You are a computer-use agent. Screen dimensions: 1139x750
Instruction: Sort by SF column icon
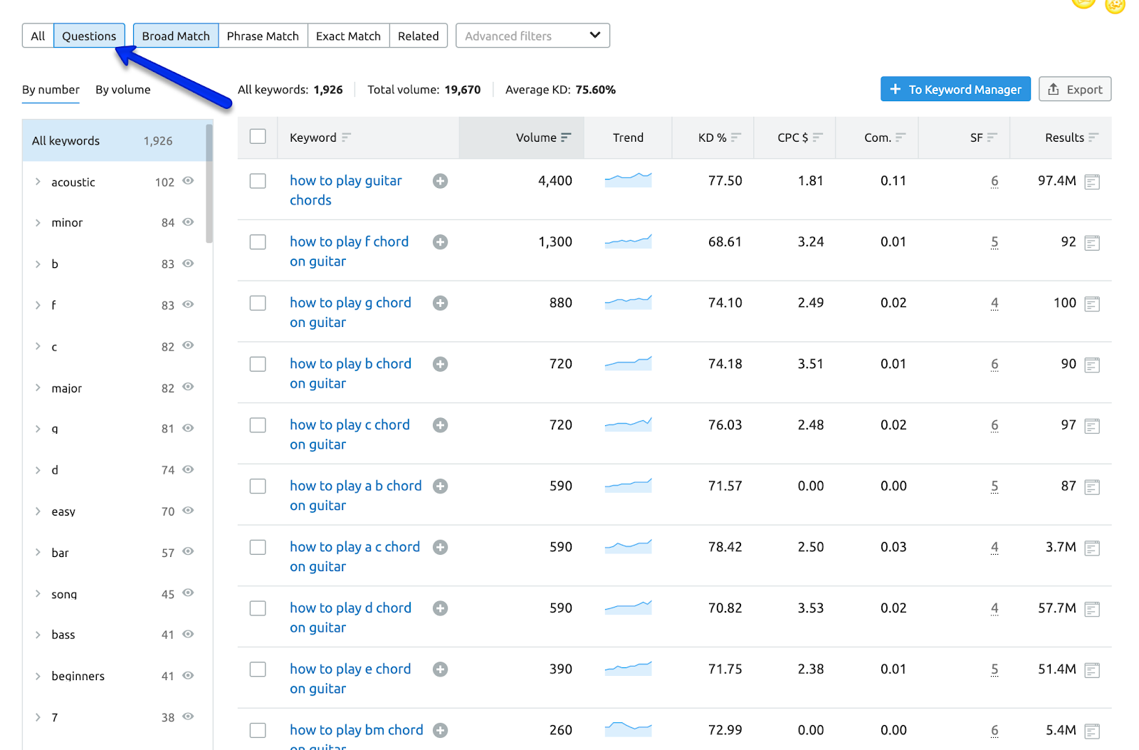992,137
